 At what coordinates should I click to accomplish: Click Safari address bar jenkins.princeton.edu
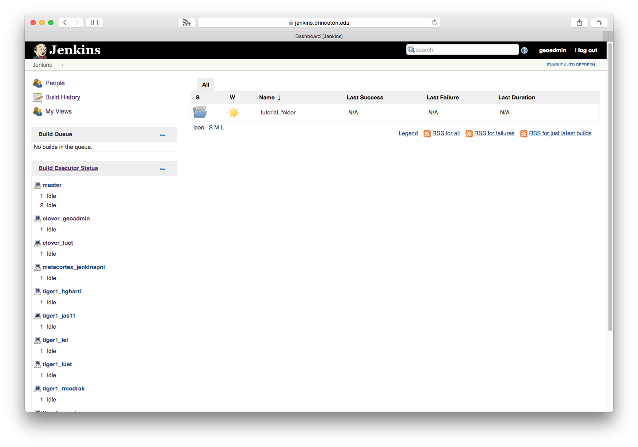[319, 23]
